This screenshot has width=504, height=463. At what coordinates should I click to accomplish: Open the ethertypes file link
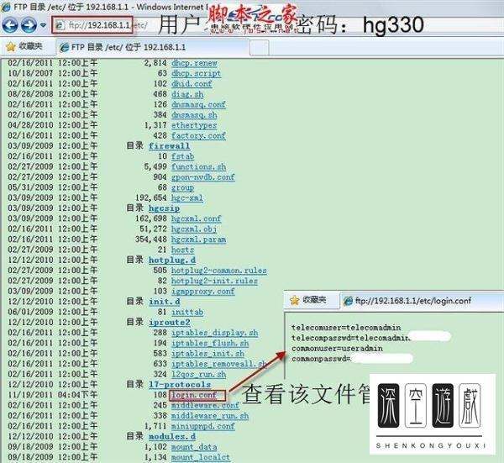(194, 125)
